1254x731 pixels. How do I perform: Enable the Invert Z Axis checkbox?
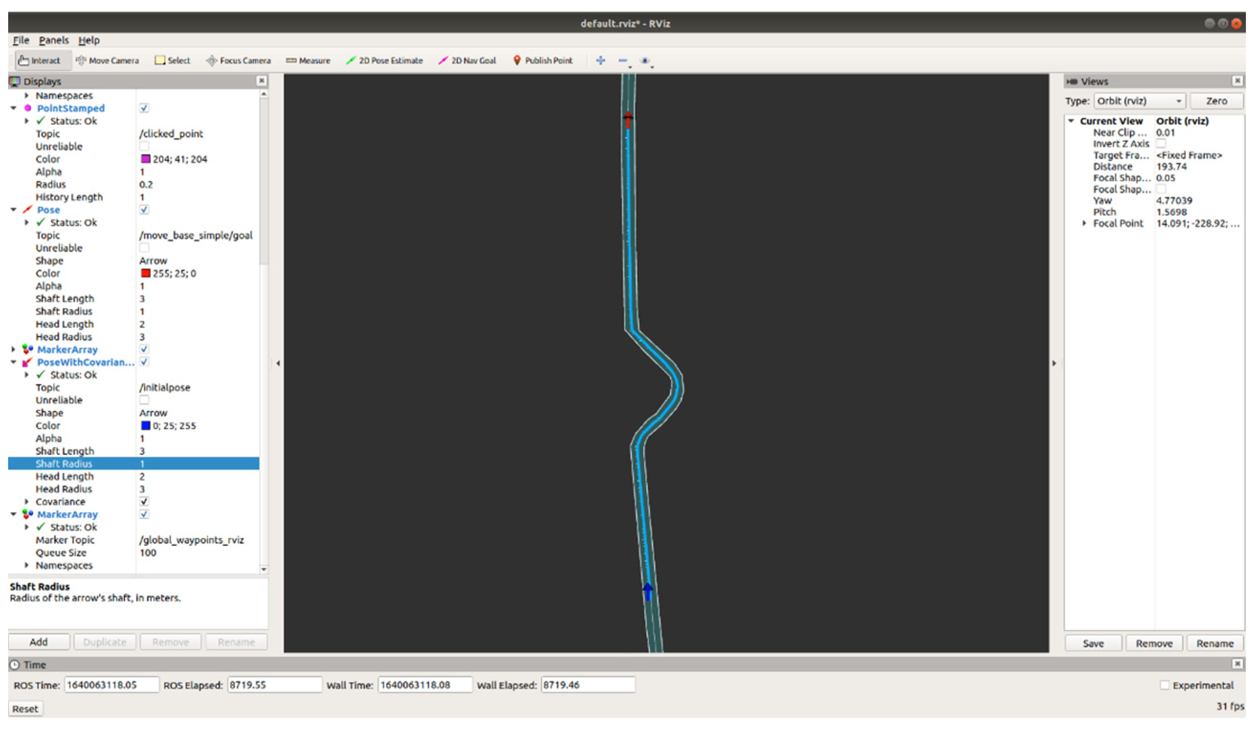click(1161, 144)
